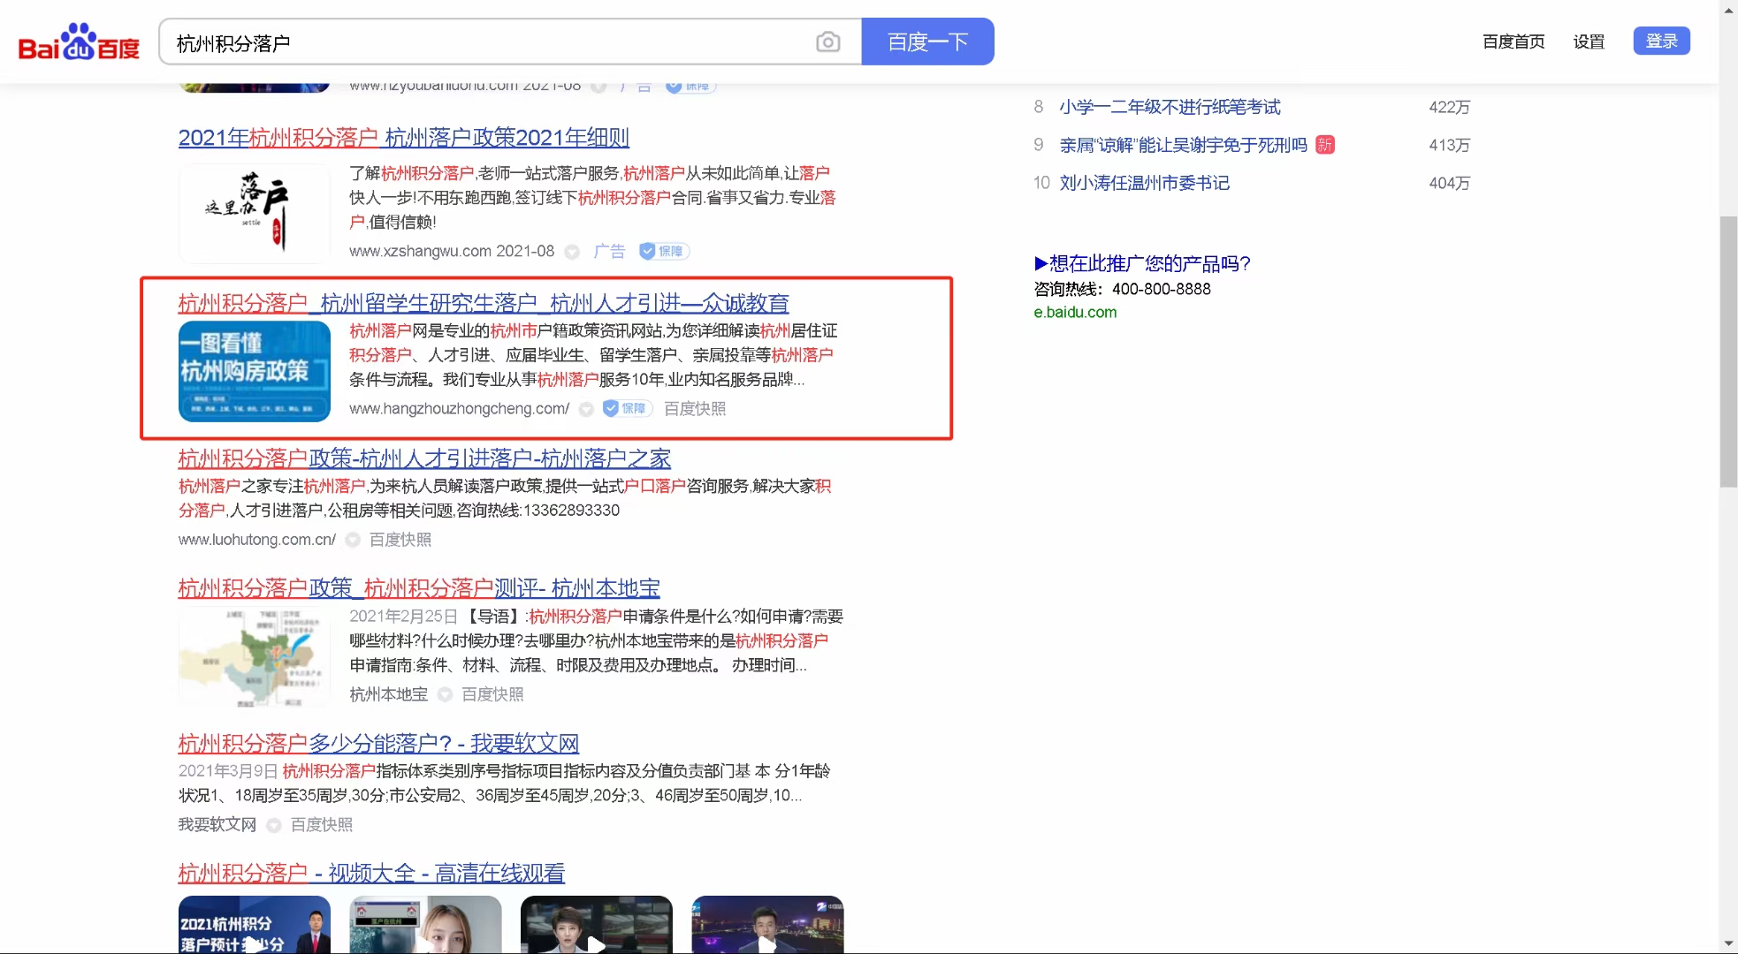Open e.baidu.com link
Image resolution: width=1738 pixels, height=954 pixels.
click(1075, 312)
